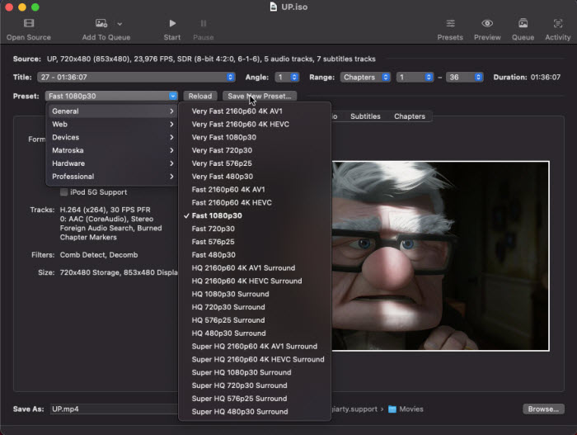Open the end chapter dropdown showing 36
This screenshot has width=577, height=435.
pyautogui.click(x=464, y=77)
